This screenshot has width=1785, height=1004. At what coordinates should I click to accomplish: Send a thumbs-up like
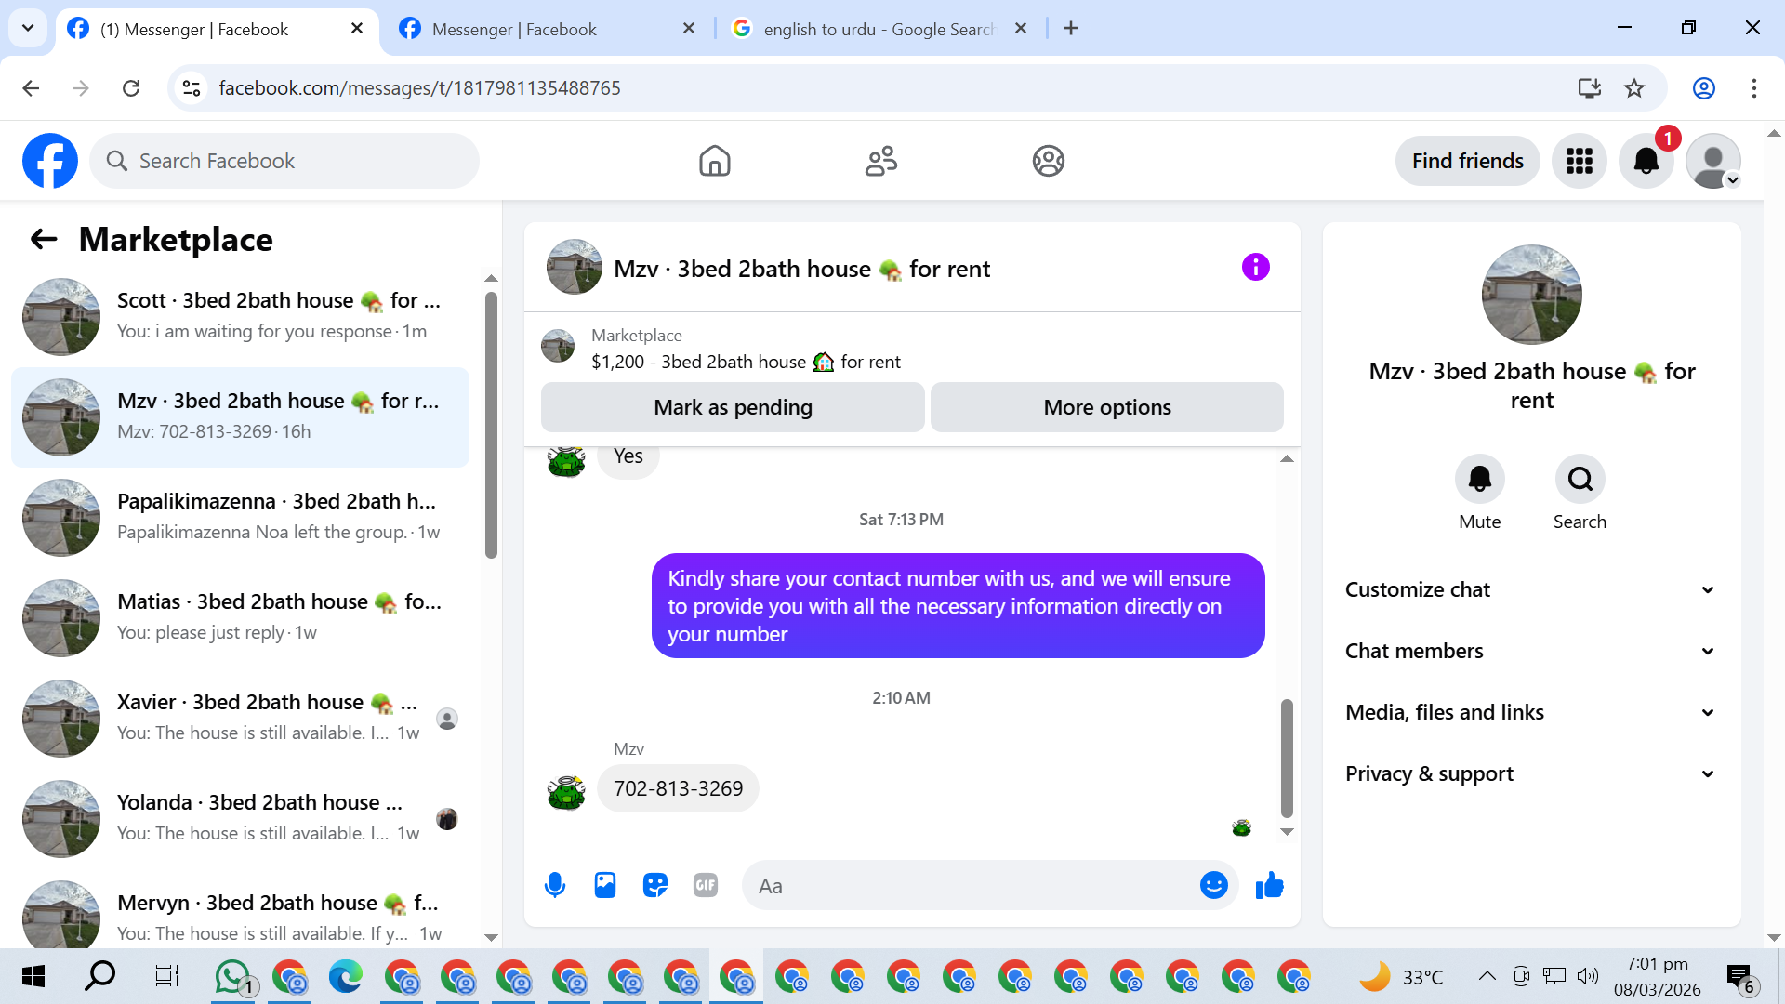(x=1269, y=885)
